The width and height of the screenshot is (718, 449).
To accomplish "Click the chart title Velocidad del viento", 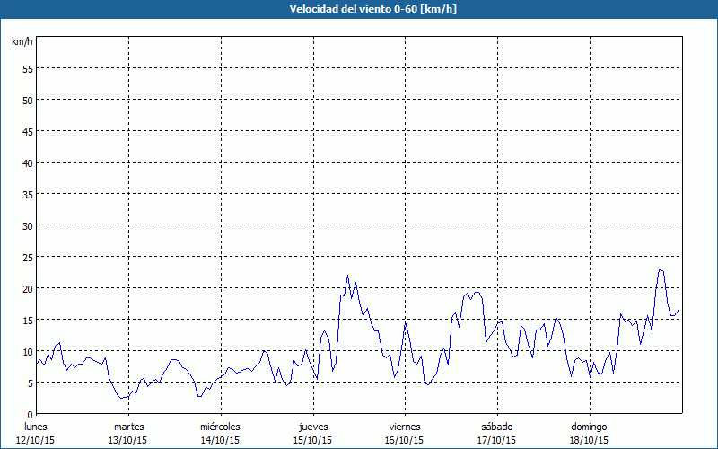I will coord(358,10).
